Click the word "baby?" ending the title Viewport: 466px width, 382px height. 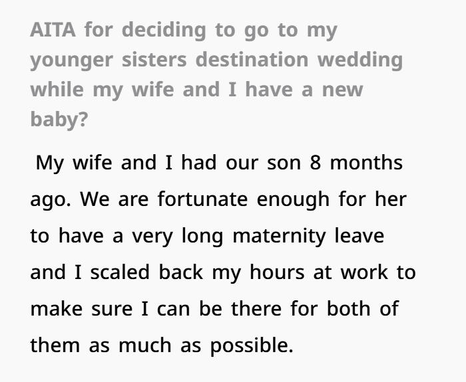pyautogui.click(x=59, y=120)
